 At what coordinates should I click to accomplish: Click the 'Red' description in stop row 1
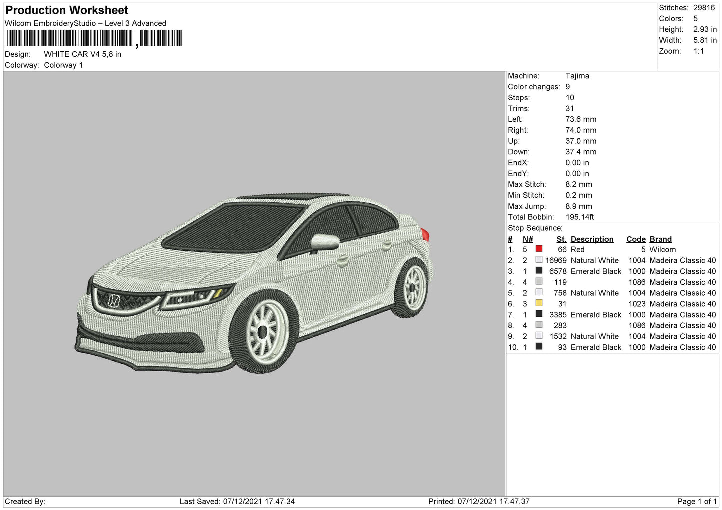(577, 250)
